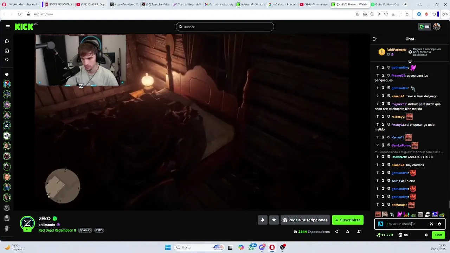
Task: Collapse the chat panel with the arrow icon
Action: click(374, 39)
